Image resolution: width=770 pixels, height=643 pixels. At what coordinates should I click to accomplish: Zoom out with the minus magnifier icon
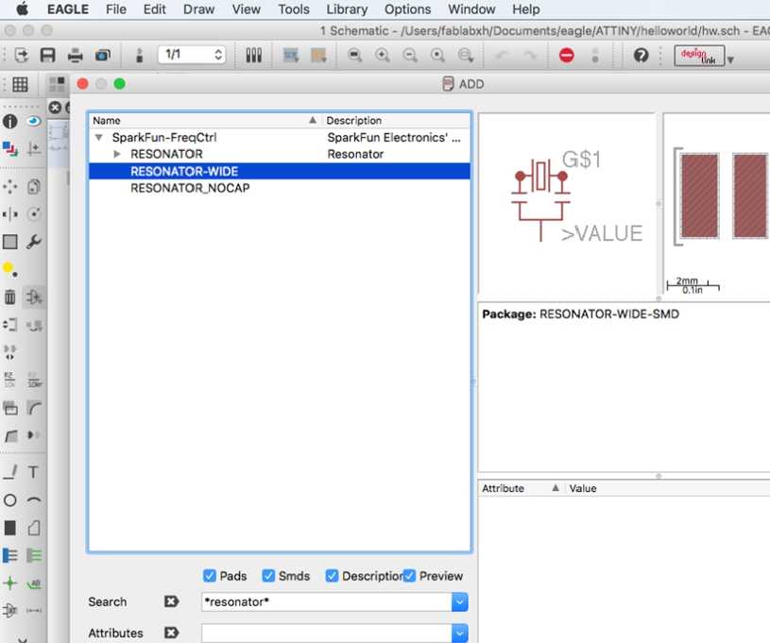(410, 55)
